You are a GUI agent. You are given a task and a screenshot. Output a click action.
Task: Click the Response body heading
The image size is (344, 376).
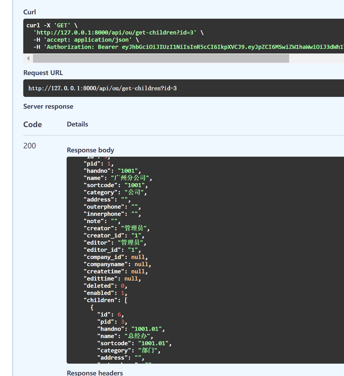(90, 150)
